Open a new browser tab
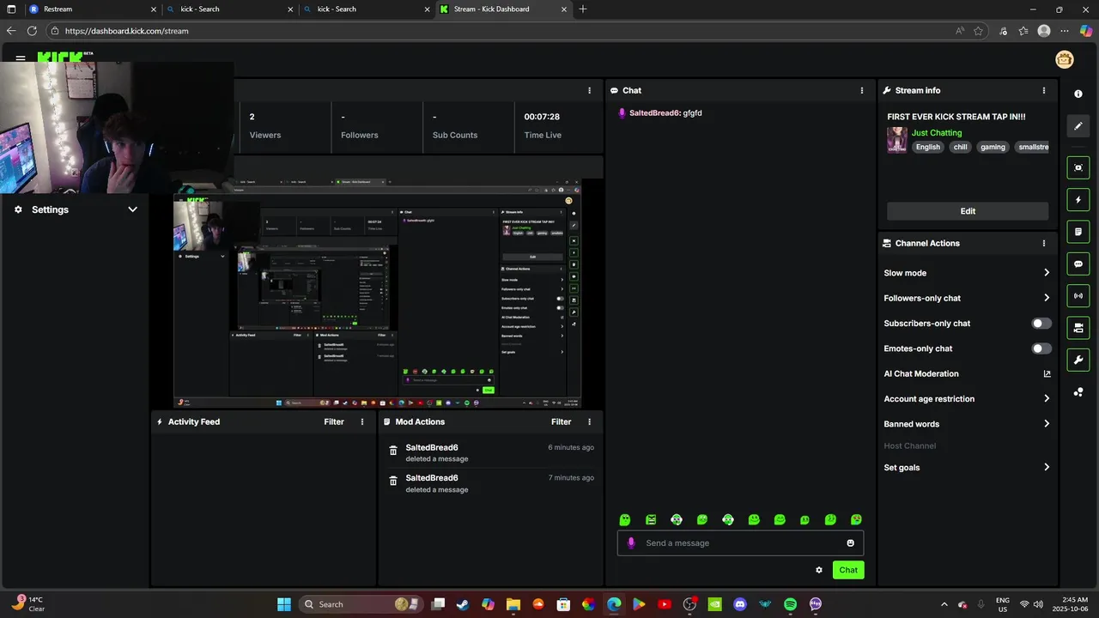The image size is (1099, 618). pyautogui.click(x=583, y=9)
